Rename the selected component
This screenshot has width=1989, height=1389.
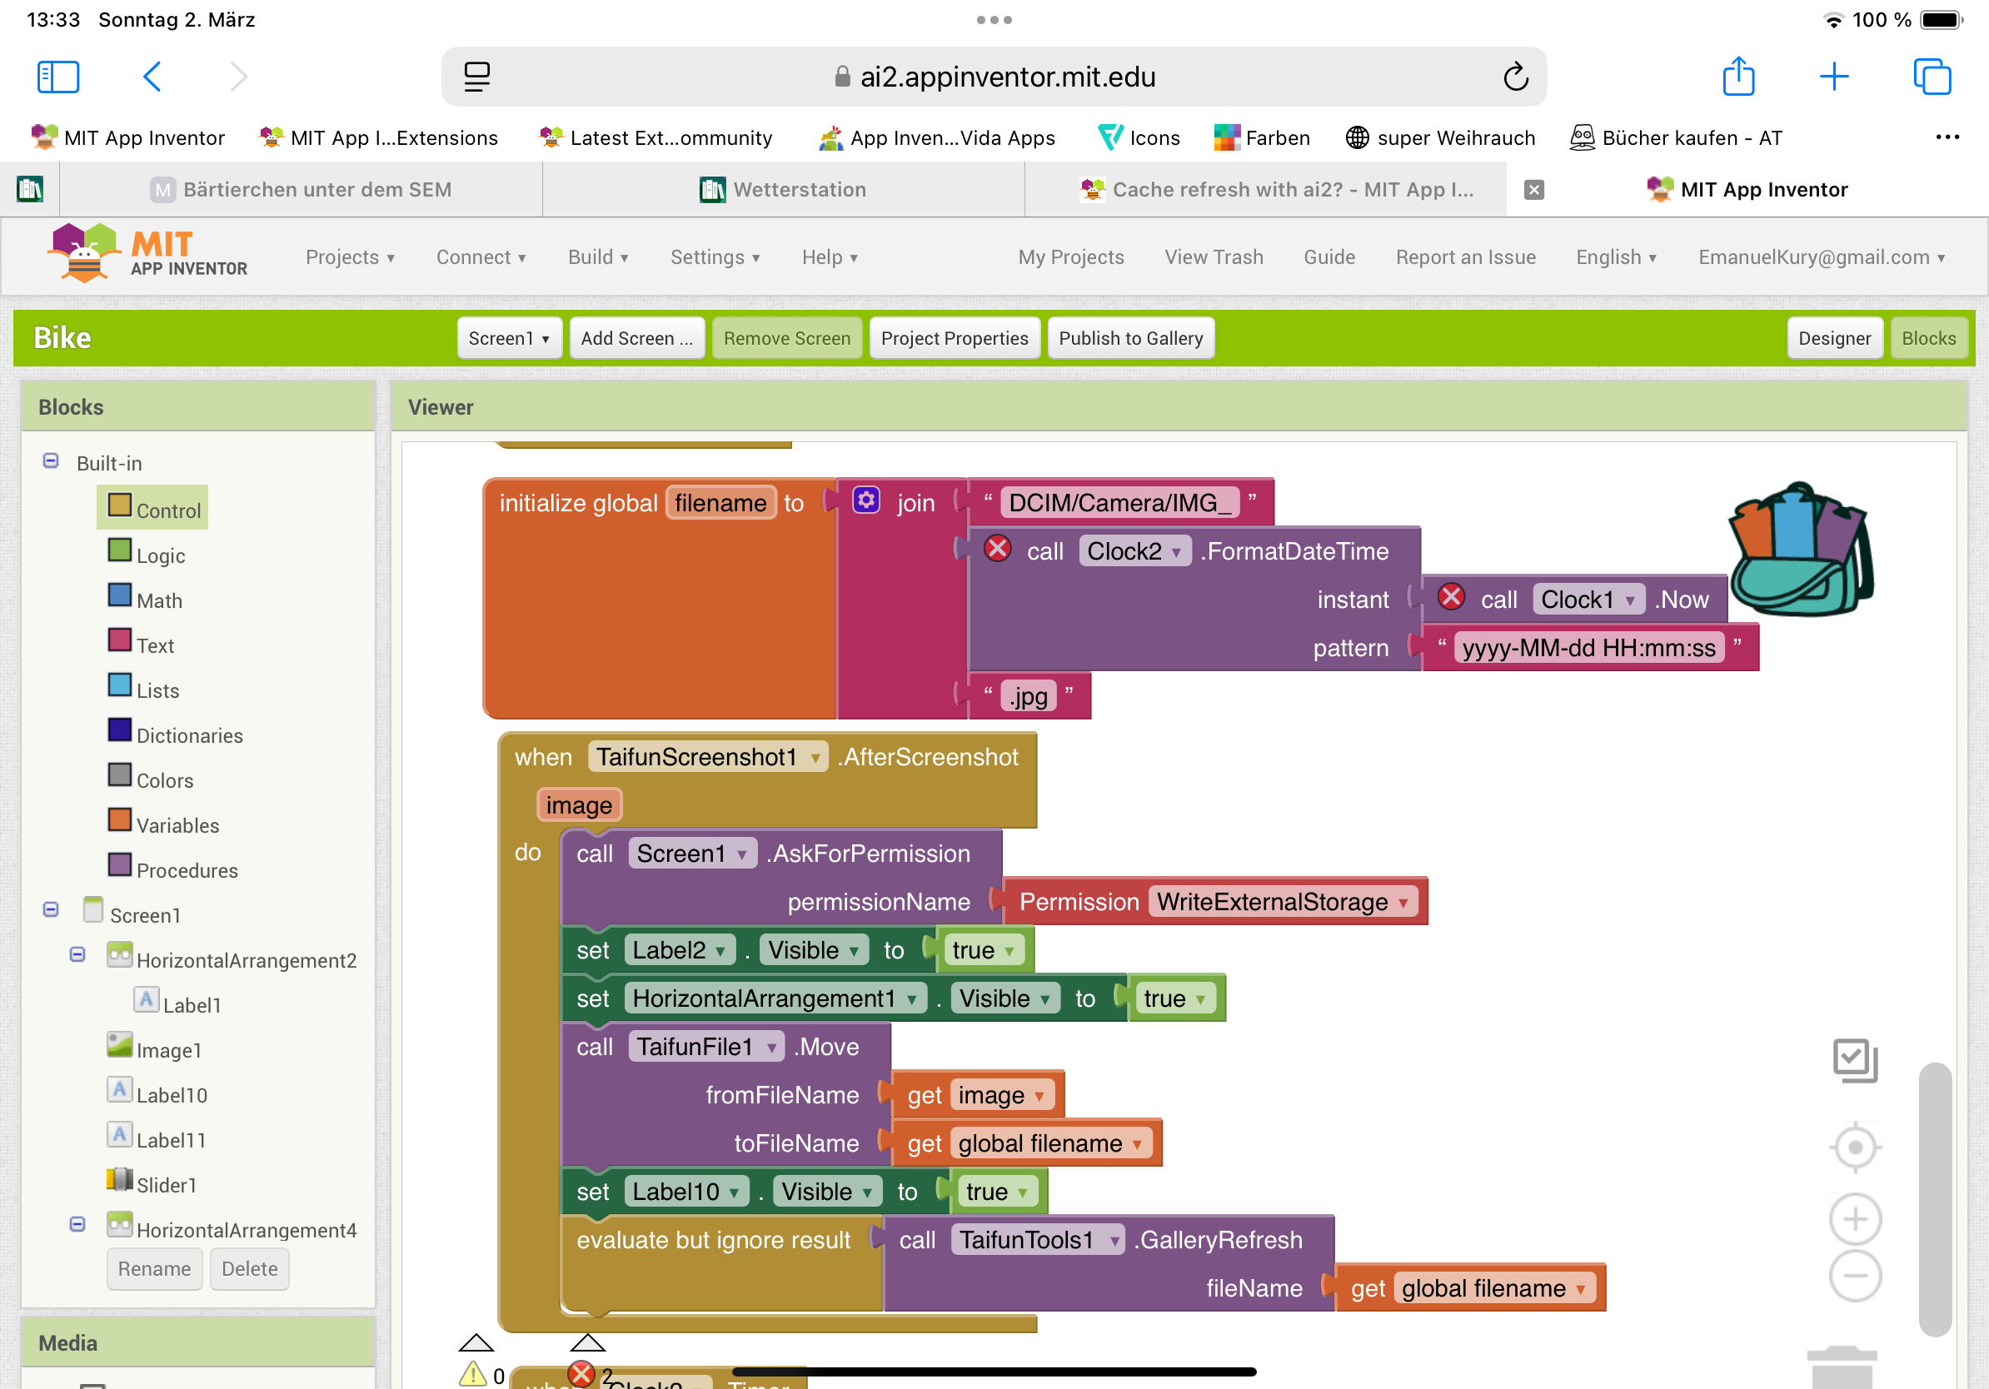click(154, 1268)
